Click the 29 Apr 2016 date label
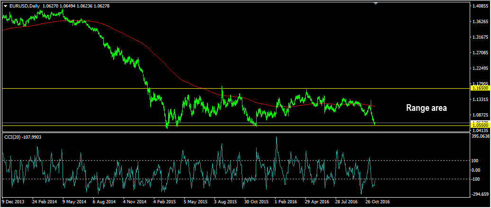This screenshot has height=208, width=491. (x=317, y=202)
